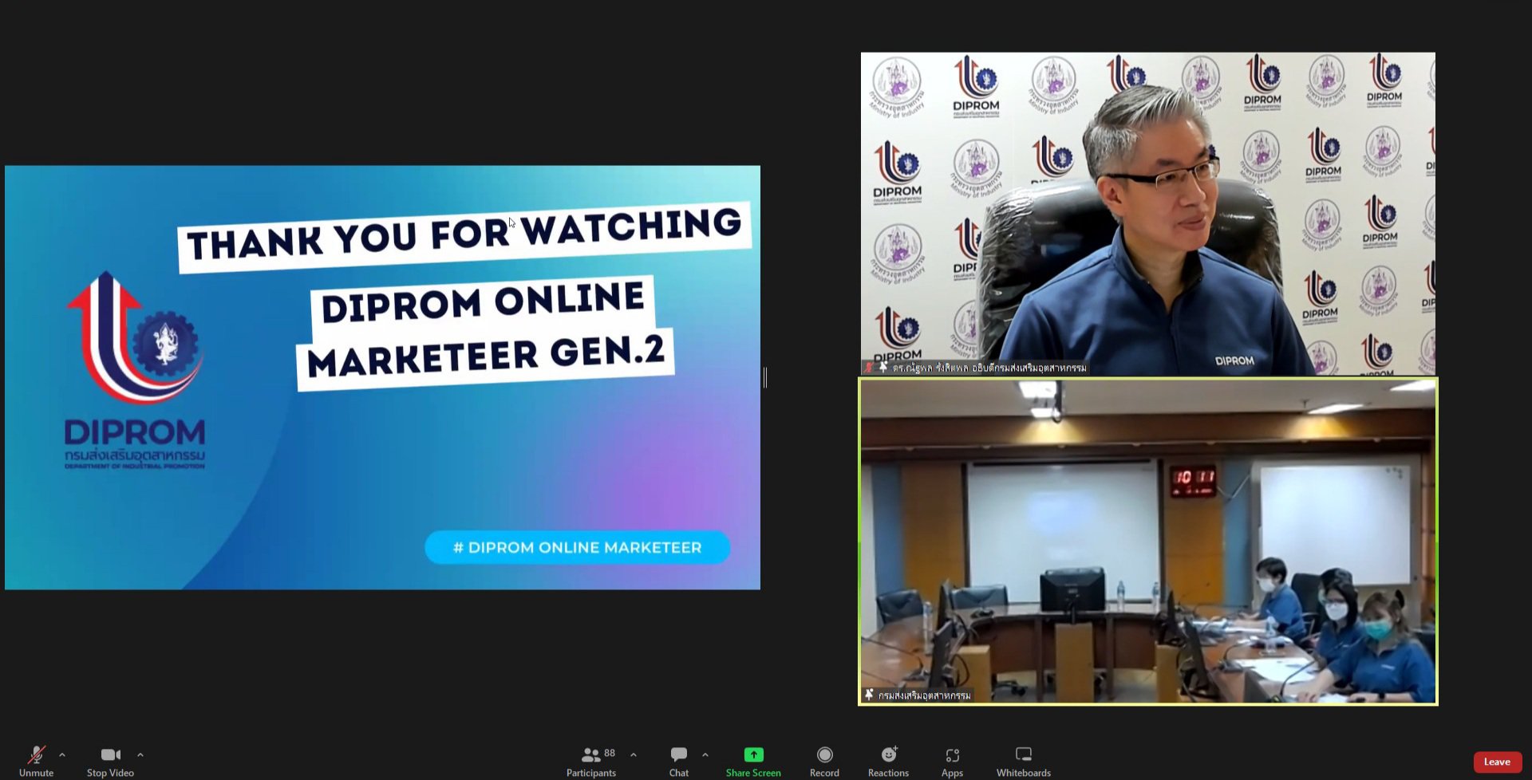Expand participants options caret
1532x780 pixels.
[634, 754]
